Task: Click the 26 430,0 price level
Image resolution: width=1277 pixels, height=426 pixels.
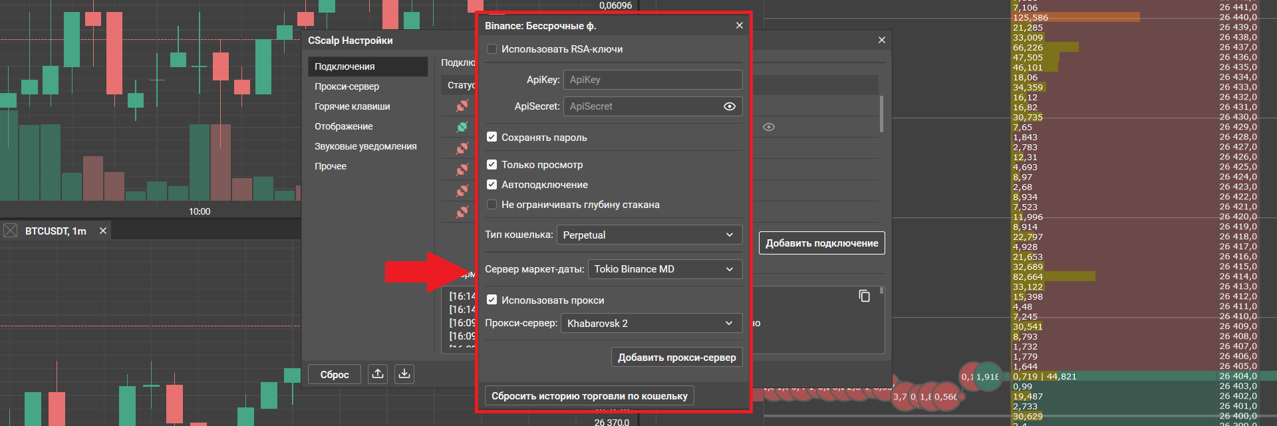Action: pyautogui.click(x=1238, y=117)
